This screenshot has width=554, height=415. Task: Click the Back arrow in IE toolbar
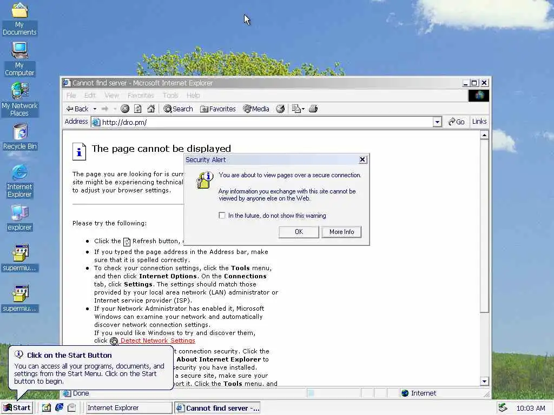(x=77, y=109)
